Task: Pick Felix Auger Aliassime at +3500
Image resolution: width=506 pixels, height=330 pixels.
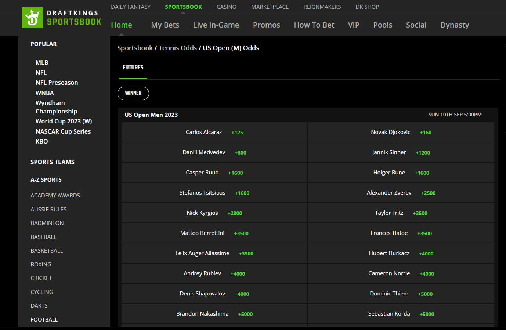Action: click(x=214, y=253)
